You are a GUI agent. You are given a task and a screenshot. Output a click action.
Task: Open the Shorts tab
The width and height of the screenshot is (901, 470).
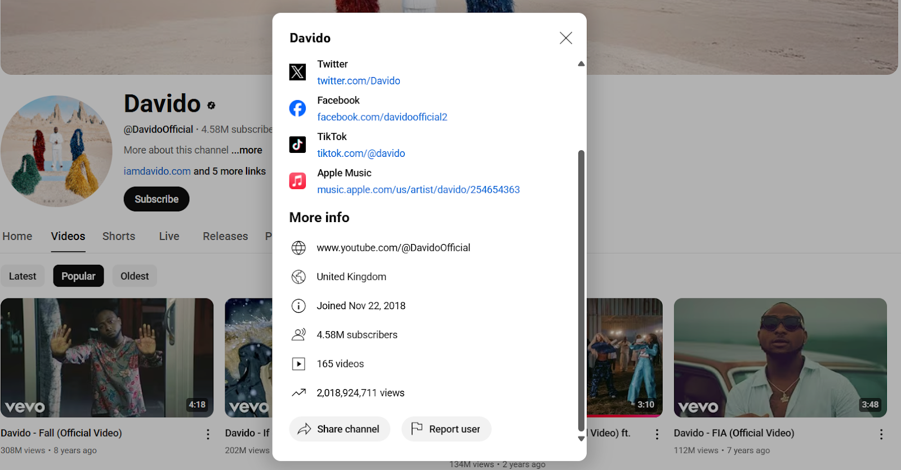(x=119, y=236)
